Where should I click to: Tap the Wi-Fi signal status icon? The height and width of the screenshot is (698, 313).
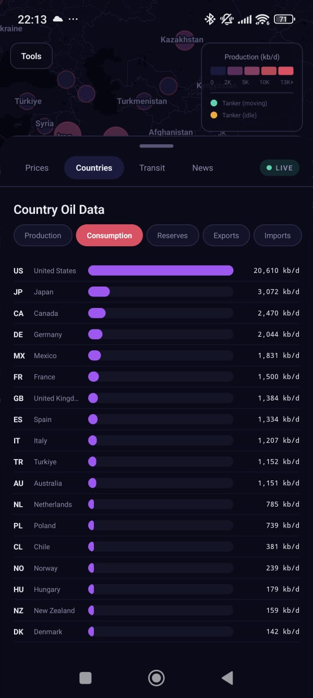(x=261, y=19)
